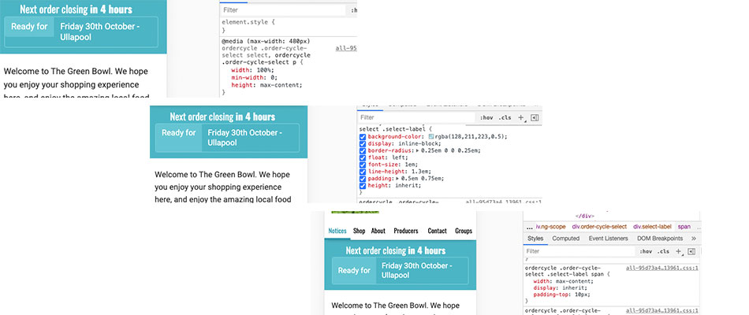This screenshot has height=315, width=749.
Task: Toggle the float: left checkbox
Action: (363, 157)
